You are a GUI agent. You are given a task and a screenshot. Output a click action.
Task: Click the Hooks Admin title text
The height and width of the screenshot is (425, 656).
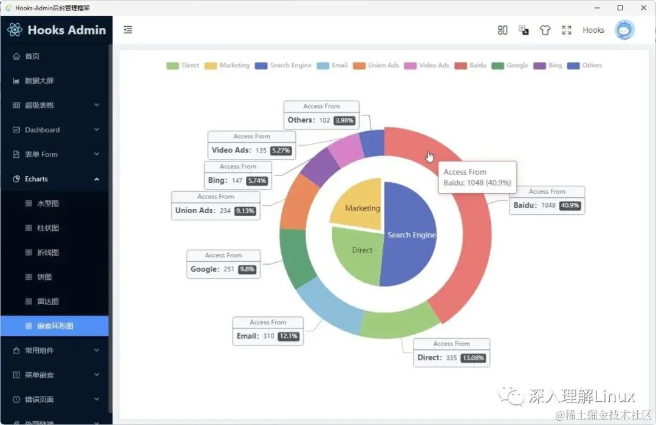point(67,30)
